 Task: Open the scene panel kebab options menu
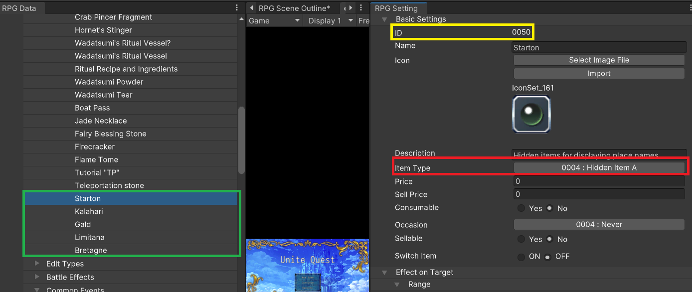(361, 8)
